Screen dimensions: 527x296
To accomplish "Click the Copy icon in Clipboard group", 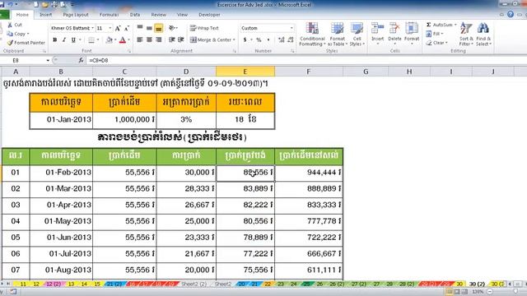I will [10, 34].
